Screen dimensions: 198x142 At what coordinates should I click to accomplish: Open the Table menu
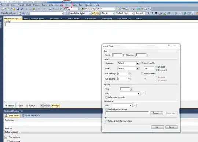[67, 5]
